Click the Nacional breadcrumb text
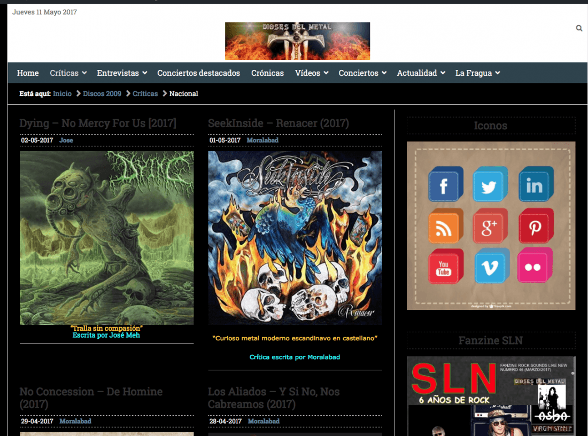Image resolution: width=588 pixels, height=436 pixels. tap(183, 94)
